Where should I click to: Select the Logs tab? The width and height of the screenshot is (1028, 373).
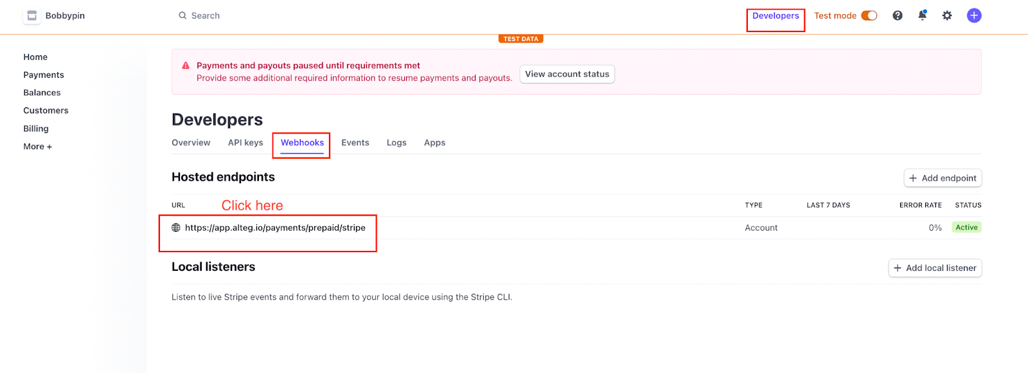pos(396,143)
